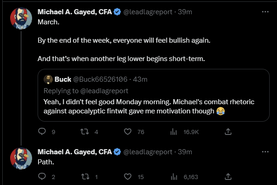Reply to the March tweet

[x=42, y=132]
